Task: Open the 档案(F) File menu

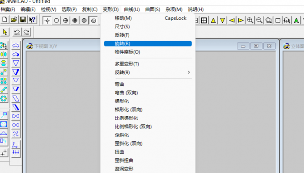Action: click(8, 9)
